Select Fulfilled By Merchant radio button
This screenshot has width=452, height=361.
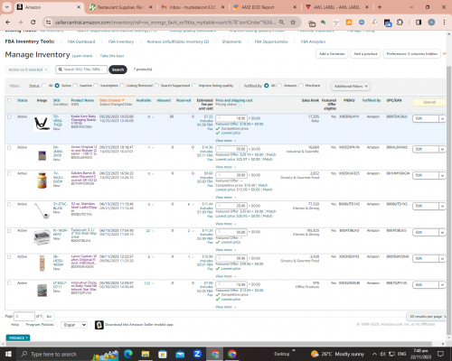(x=301, y=86)
